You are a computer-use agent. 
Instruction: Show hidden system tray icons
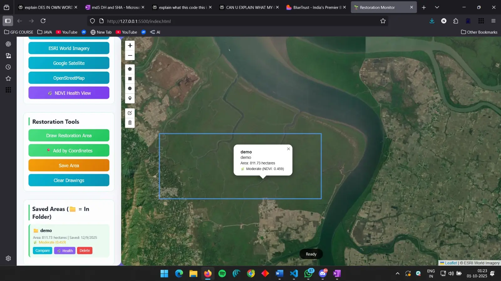click(x=398, y=273)
